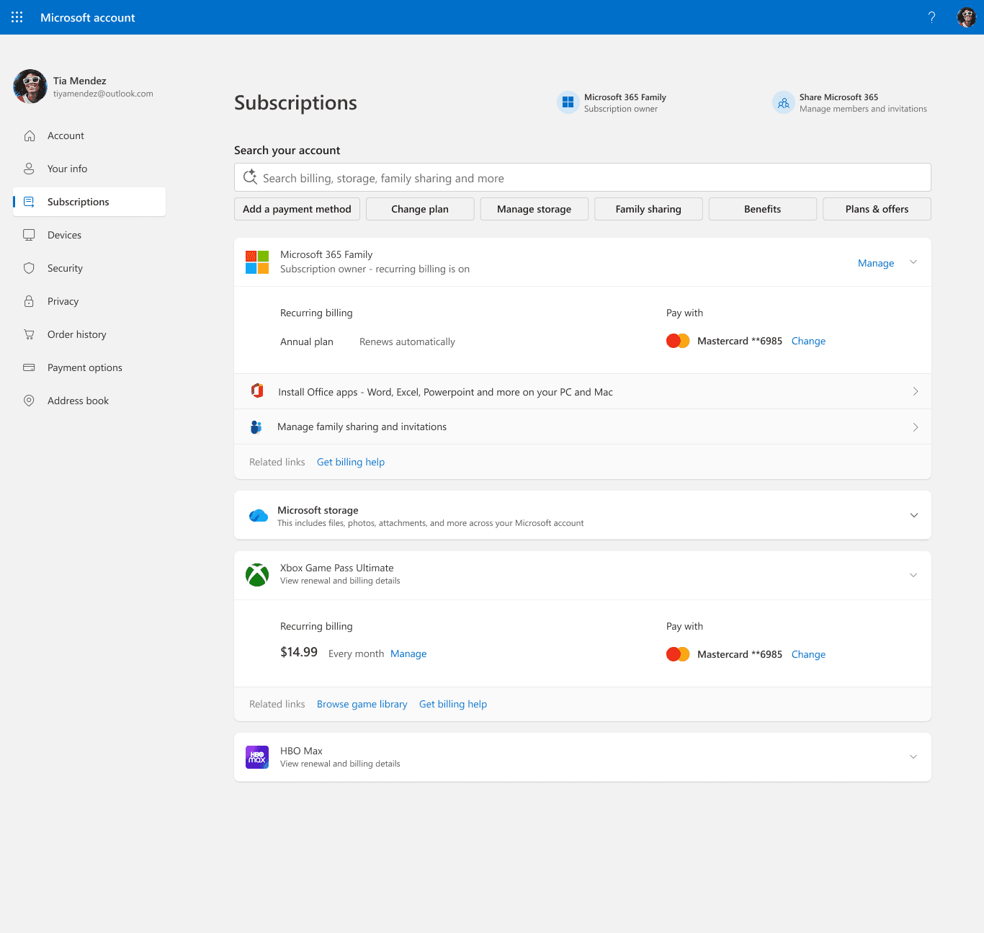Click the OneDrive cloud storage icon
Screen dimensions: 984x933
click(258, 515)
